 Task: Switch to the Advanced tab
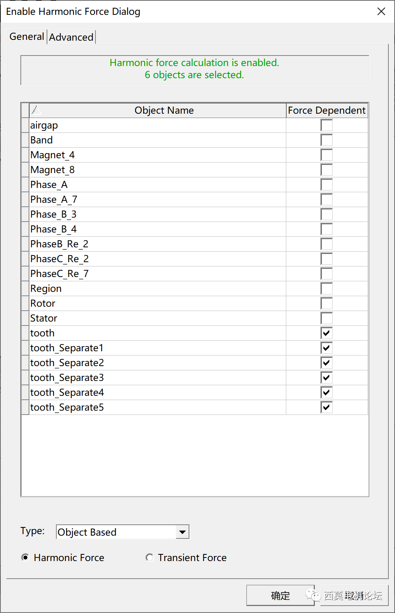coord(71,37)
